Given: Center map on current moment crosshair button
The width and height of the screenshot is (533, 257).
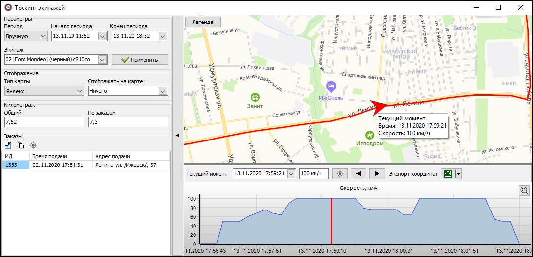Looking at the screenshot, I should click(340, 174).
